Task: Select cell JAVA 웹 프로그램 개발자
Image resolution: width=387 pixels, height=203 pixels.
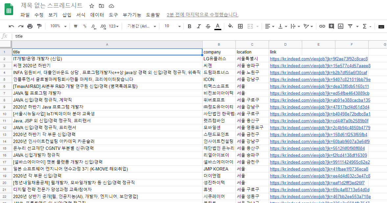Action: (x=107, y=93)
